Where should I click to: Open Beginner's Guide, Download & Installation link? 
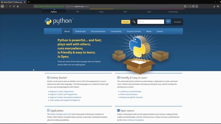point(66,97)
